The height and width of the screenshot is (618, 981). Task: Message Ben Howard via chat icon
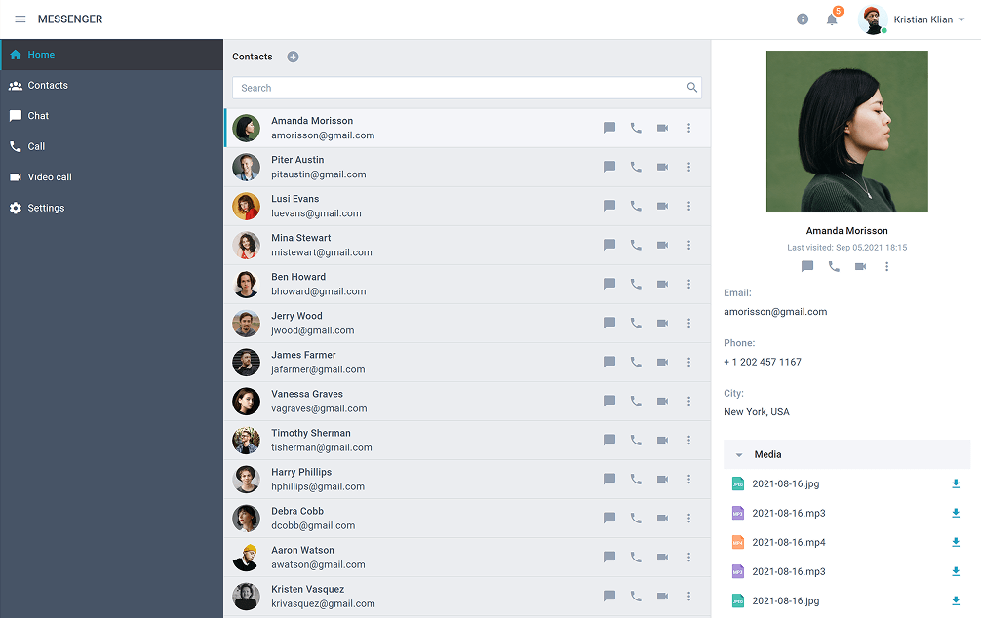click(x=609, y=284)
